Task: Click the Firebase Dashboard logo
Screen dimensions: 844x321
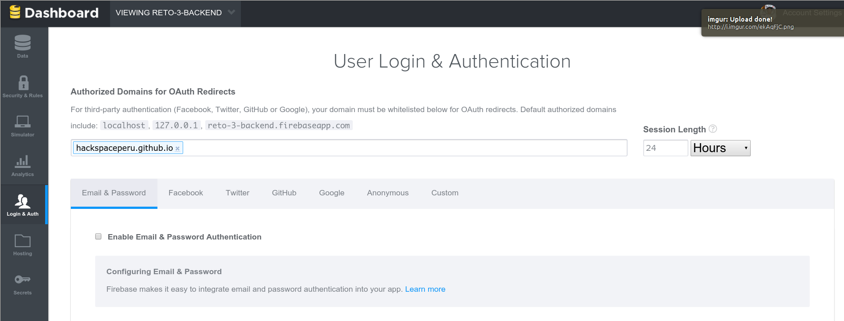Action: click(x=54, y=13)
